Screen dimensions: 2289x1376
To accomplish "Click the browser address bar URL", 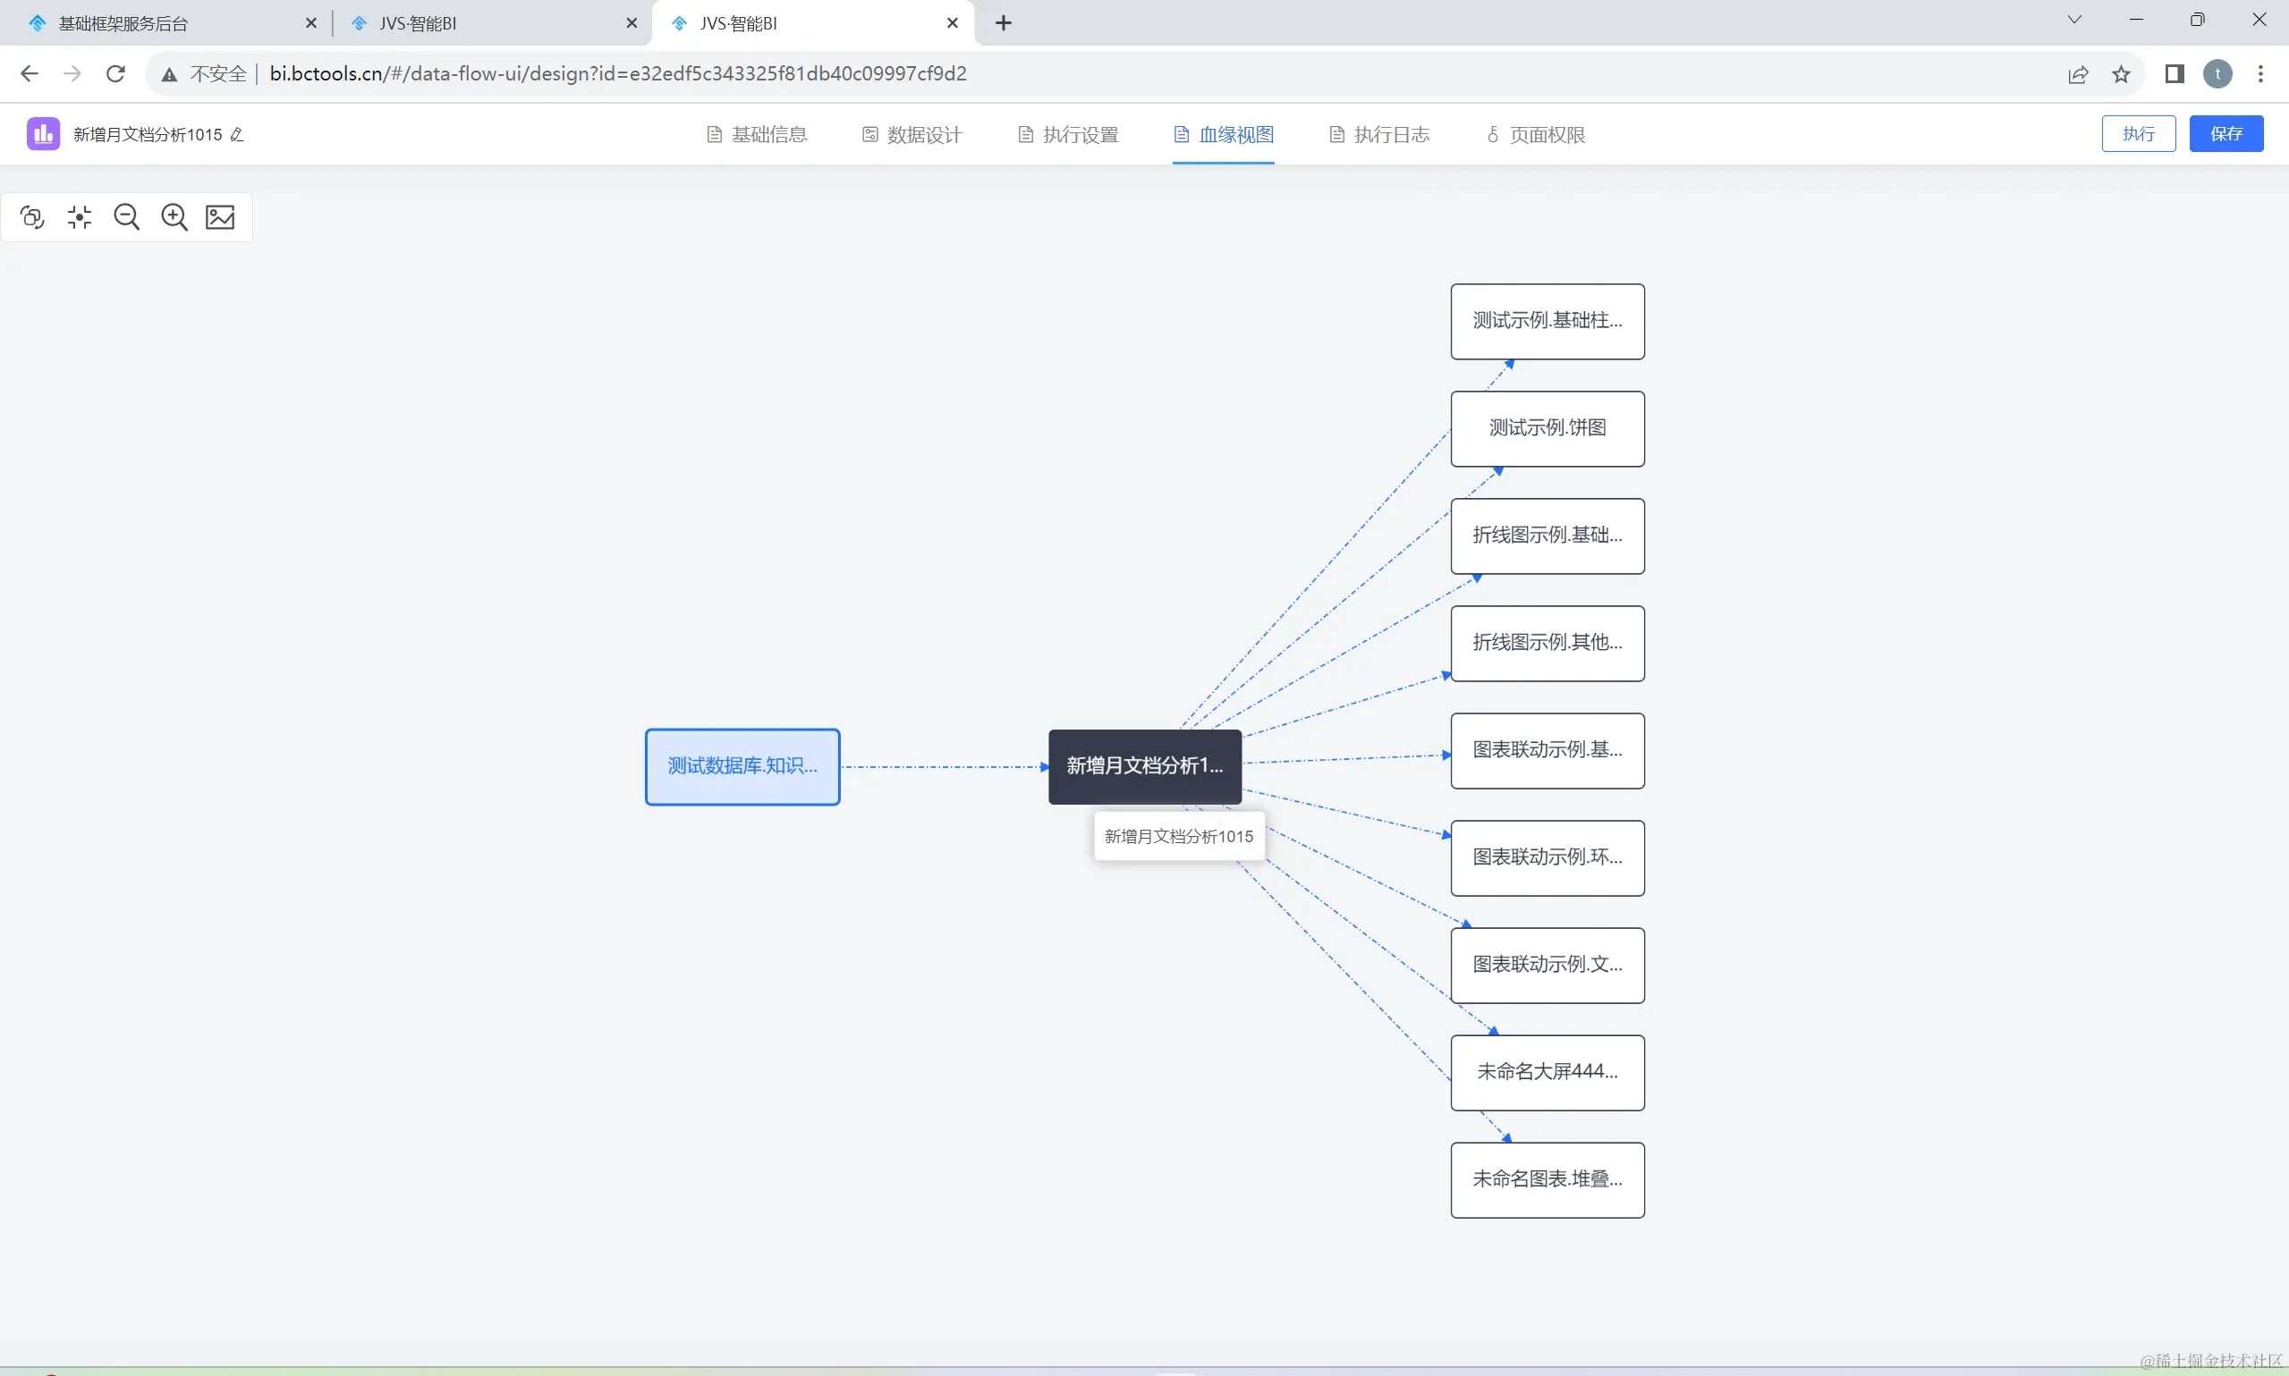I will pyautogui.click(x=618, y=74).
